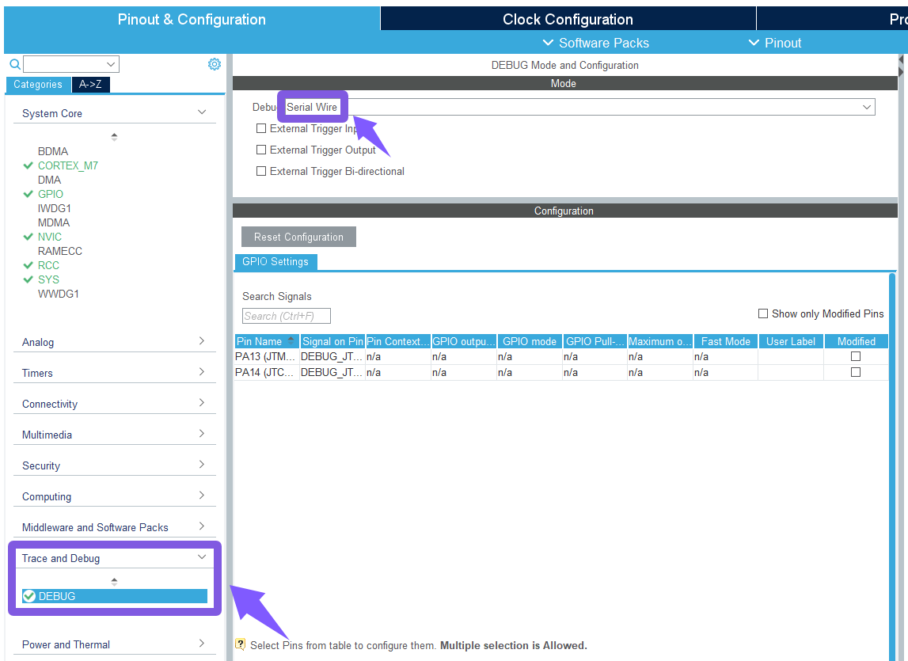Click the green check next to NVIC
The width and height of the screenshot is (908, 661).
[x=28, y=237]
